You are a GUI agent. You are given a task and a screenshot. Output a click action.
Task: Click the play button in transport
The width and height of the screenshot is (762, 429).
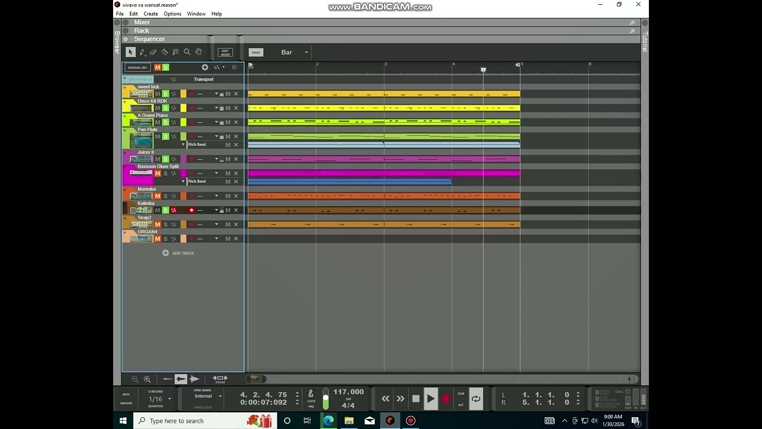(430, 399)
